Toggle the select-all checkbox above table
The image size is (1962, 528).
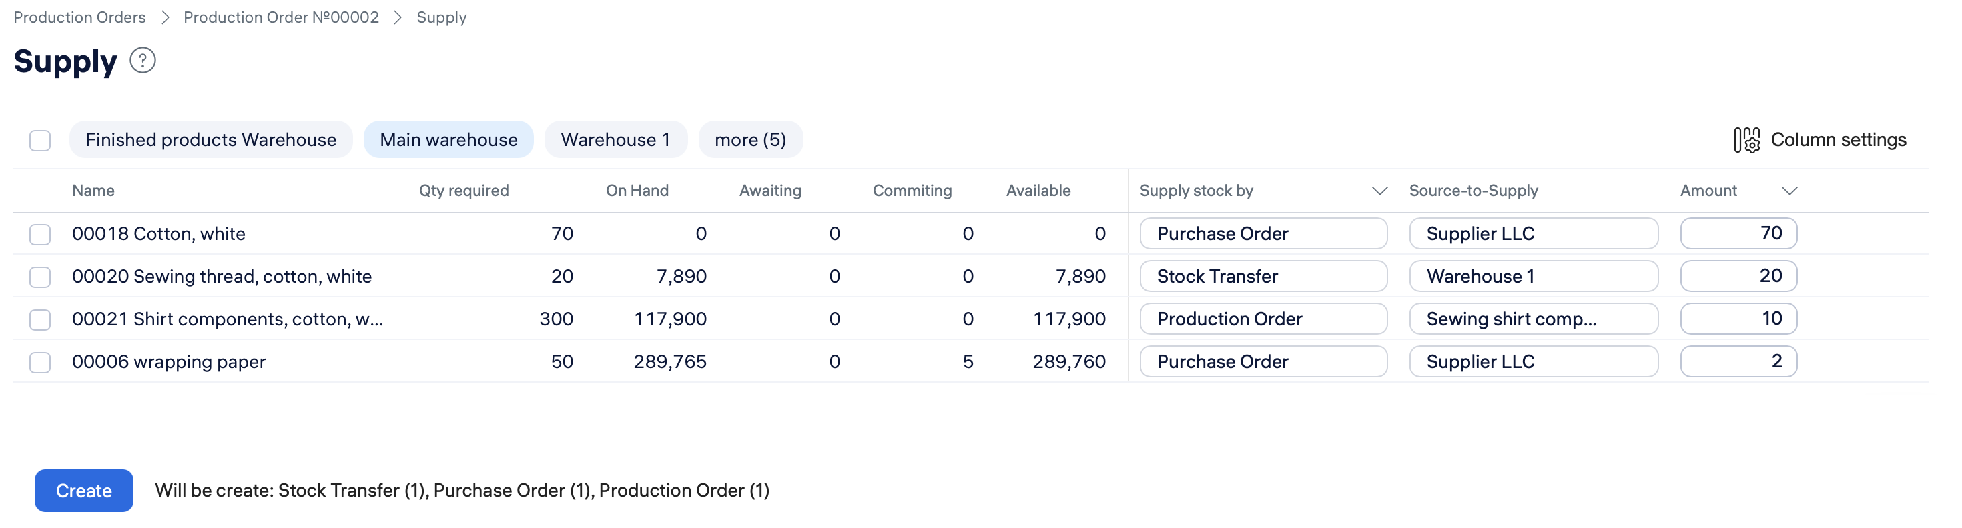pyautogui.click(x=40, y=141)
